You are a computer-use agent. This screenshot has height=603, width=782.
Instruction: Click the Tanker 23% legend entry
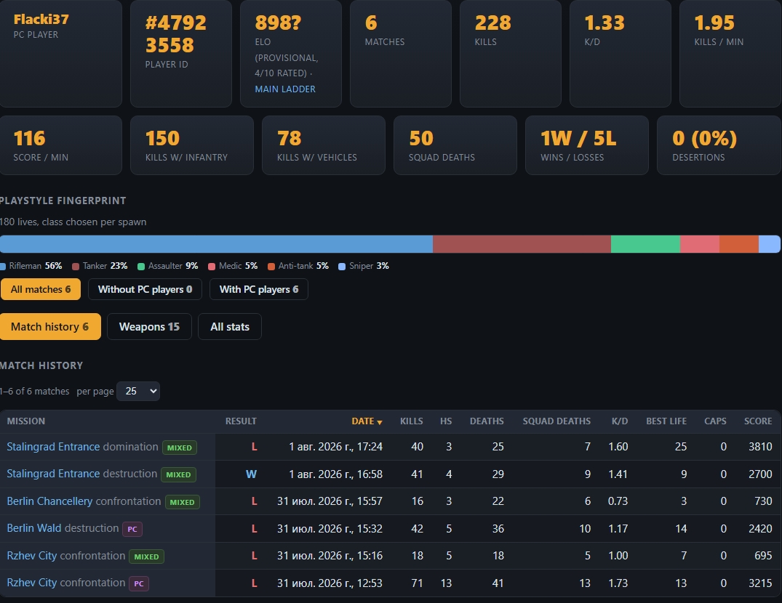tap(100, 266)
